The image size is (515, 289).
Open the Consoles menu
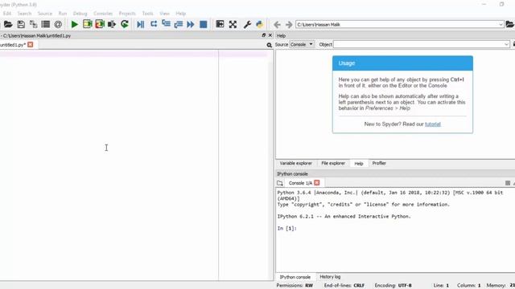coord(103,14)
